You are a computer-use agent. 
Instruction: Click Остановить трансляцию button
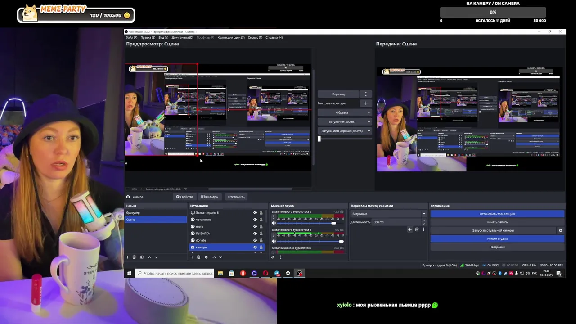click(497, 214)
